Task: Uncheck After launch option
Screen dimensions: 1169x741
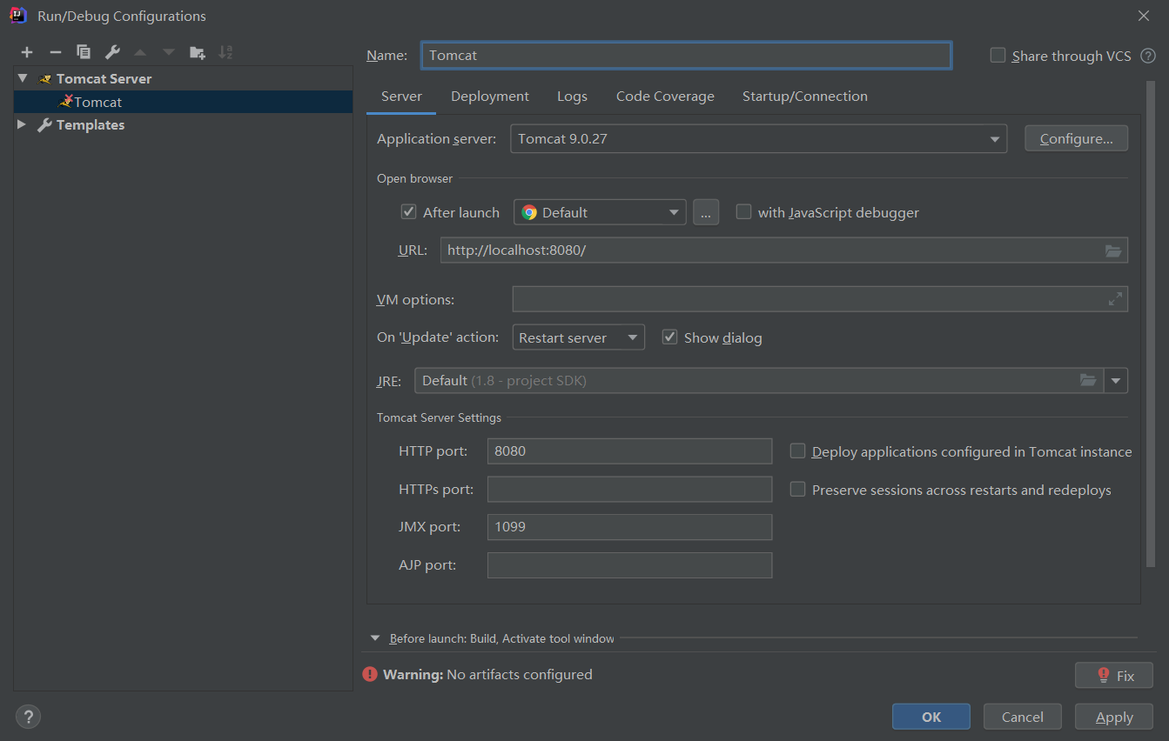Action: point(408,211)
